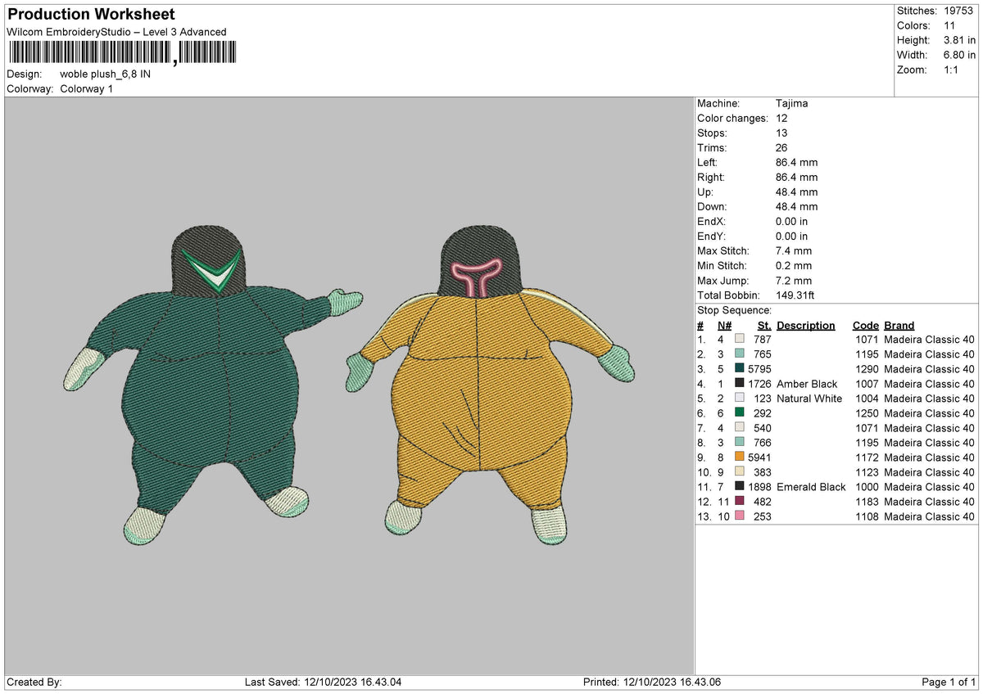This screenshot has height=694, width=983.
Task: Select the orange-suited plush figure
Action: 489,382
